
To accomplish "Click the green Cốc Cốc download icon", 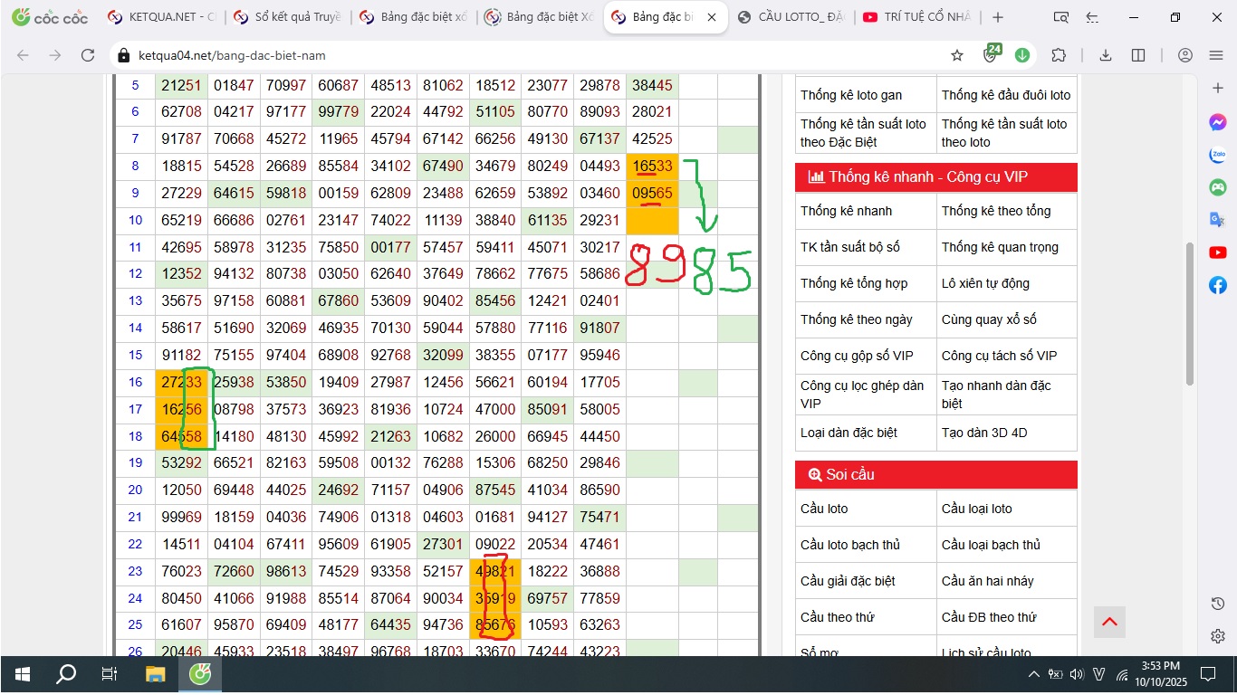I will pos(1022,55).
